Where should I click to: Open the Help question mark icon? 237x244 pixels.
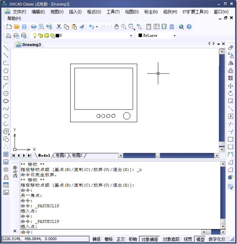point(189,26)
